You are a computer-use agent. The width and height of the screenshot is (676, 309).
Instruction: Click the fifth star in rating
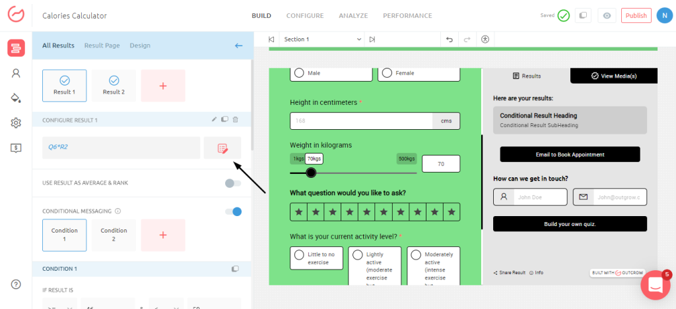(x=367, y=211)
